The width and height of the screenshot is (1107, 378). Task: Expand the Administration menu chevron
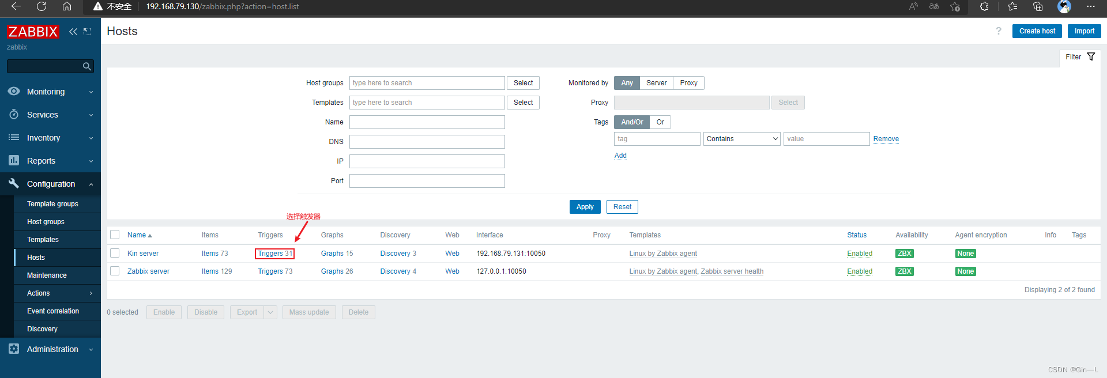[x=91, y=350]
